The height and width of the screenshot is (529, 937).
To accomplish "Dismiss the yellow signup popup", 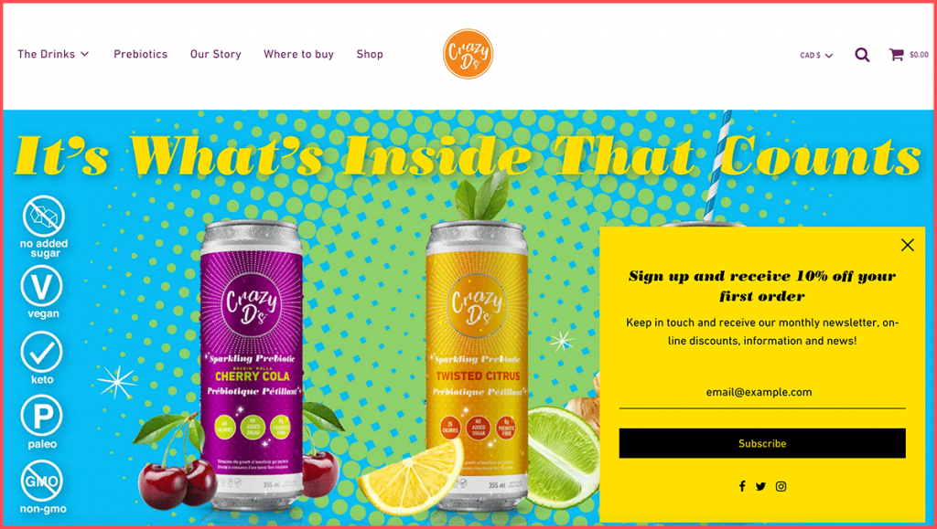I will (x=907, y=245).
